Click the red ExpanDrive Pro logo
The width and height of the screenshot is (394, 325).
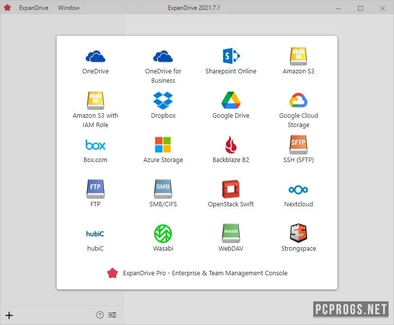coord(112,273)
